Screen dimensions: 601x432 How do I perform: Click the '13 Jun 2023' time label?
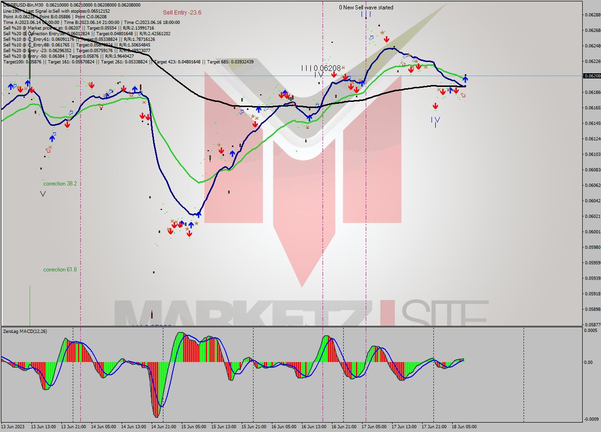(x=13, y=427)
